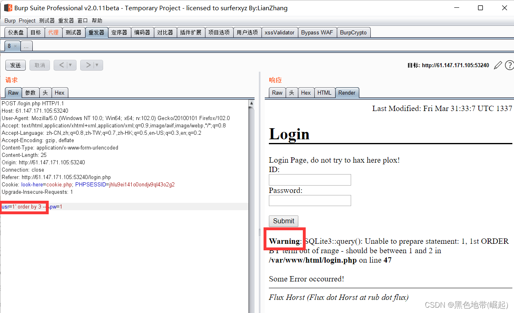
Task: Click the Burp Suite logo icon in title bar
Action: pos(8,8)
